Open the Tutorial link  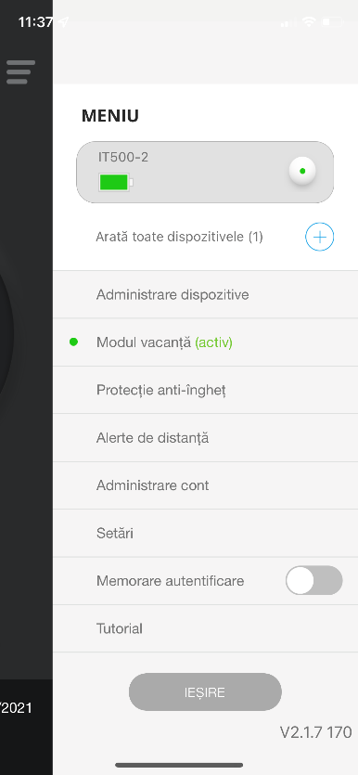point(205,628)
